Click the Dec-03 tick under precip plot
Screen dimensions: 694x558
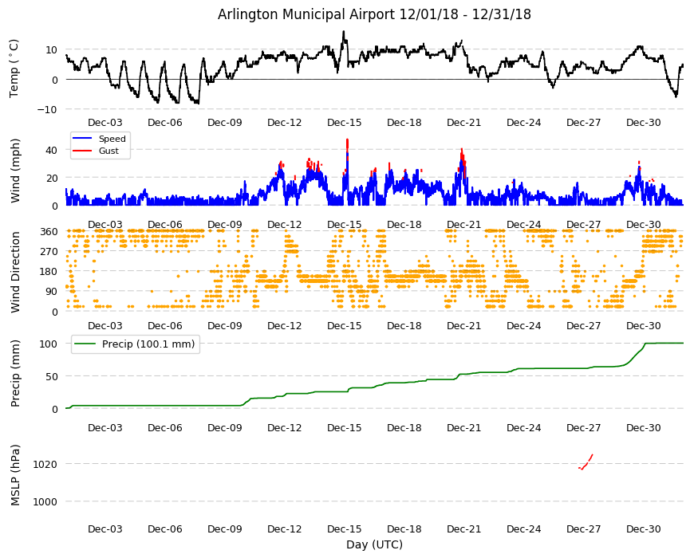tap(104, 427)
